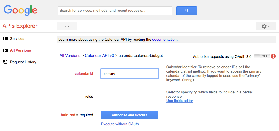Click the Authorize and execute button

click(129, 115)
